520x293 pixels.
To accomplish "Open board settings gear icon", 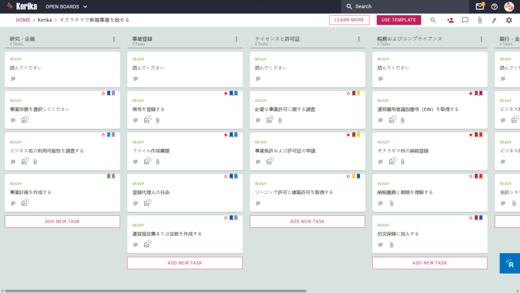I will tap(509, 20).
